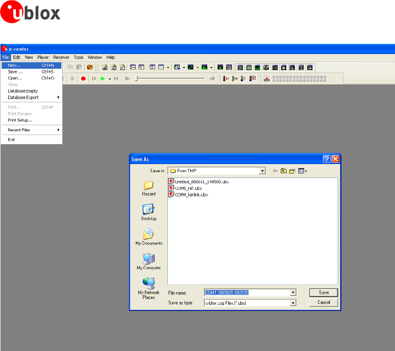Expand the Recent Files submenu
Screen dimensions: 395x351
[x=32, y=130]
